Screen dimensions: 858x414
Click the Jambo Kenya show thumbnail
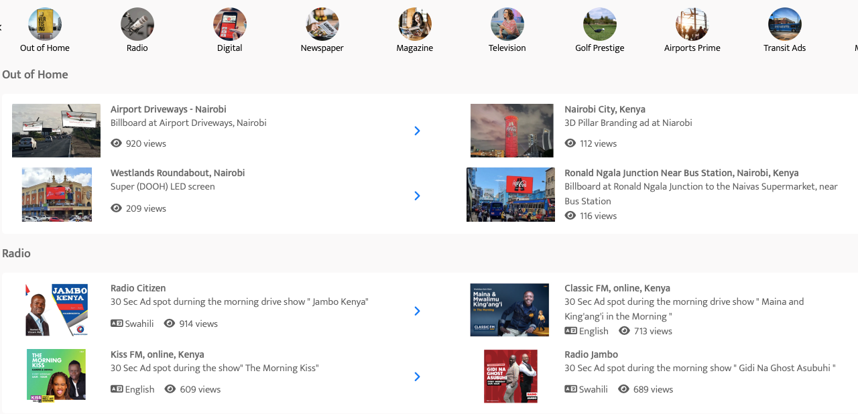pyautogui.click(x=57, y=309)
